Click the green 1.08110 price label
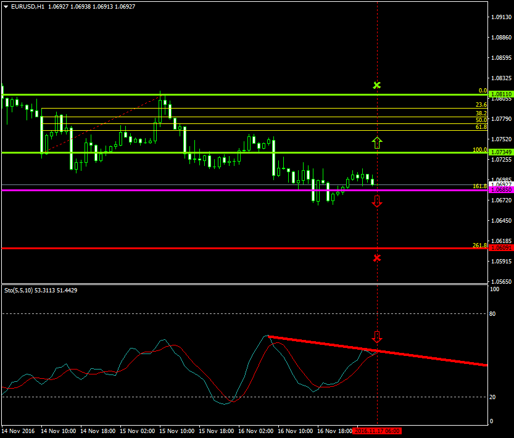This screenshot has width=514, height=438. 500,94
